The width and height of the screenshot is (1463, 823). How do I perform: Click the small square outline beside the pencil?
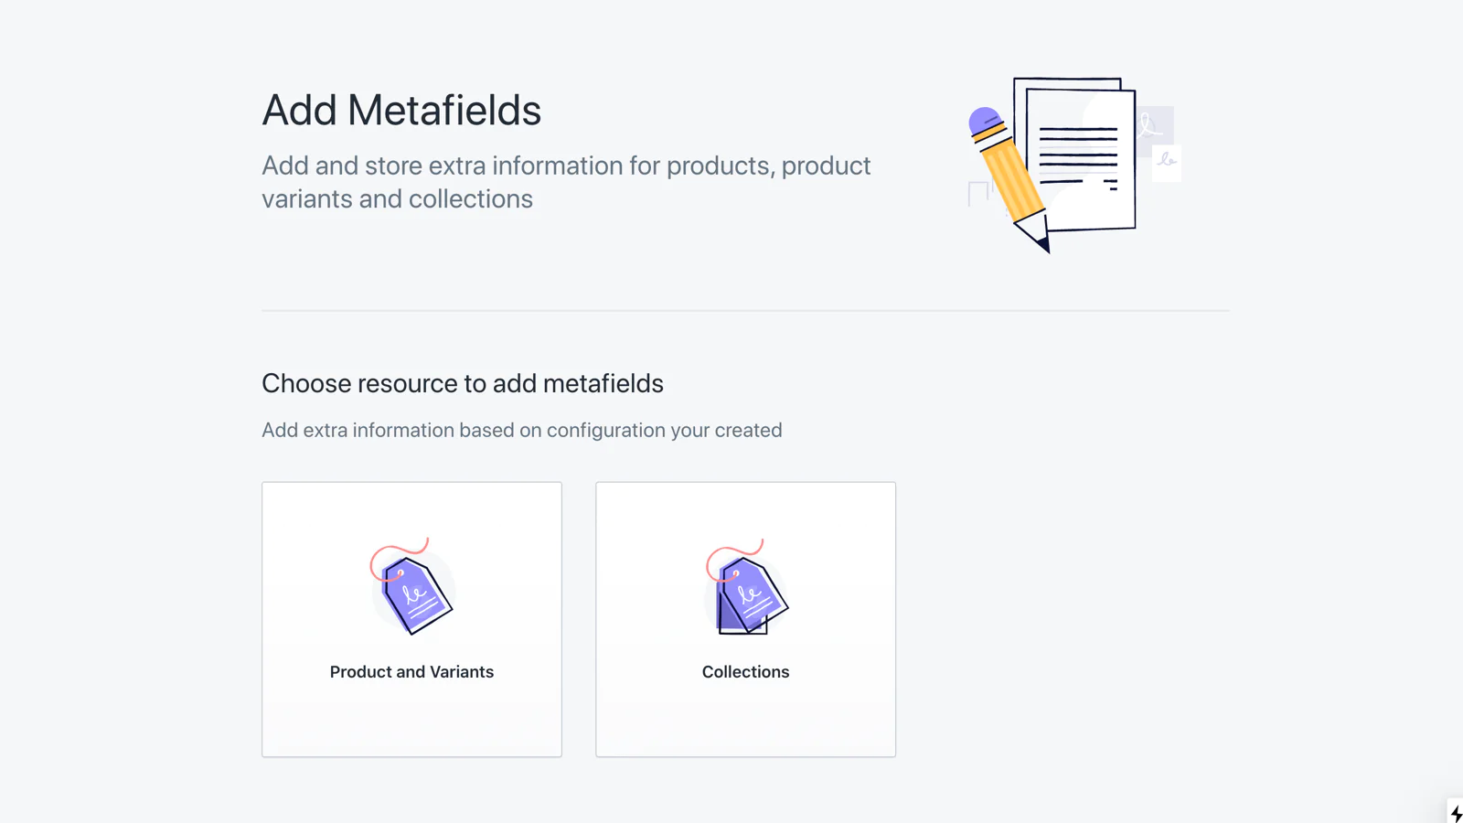[977, 192]
